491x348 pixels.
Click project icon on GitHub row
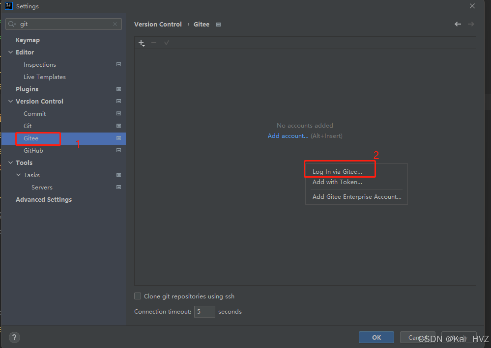(x=118, y=150)
